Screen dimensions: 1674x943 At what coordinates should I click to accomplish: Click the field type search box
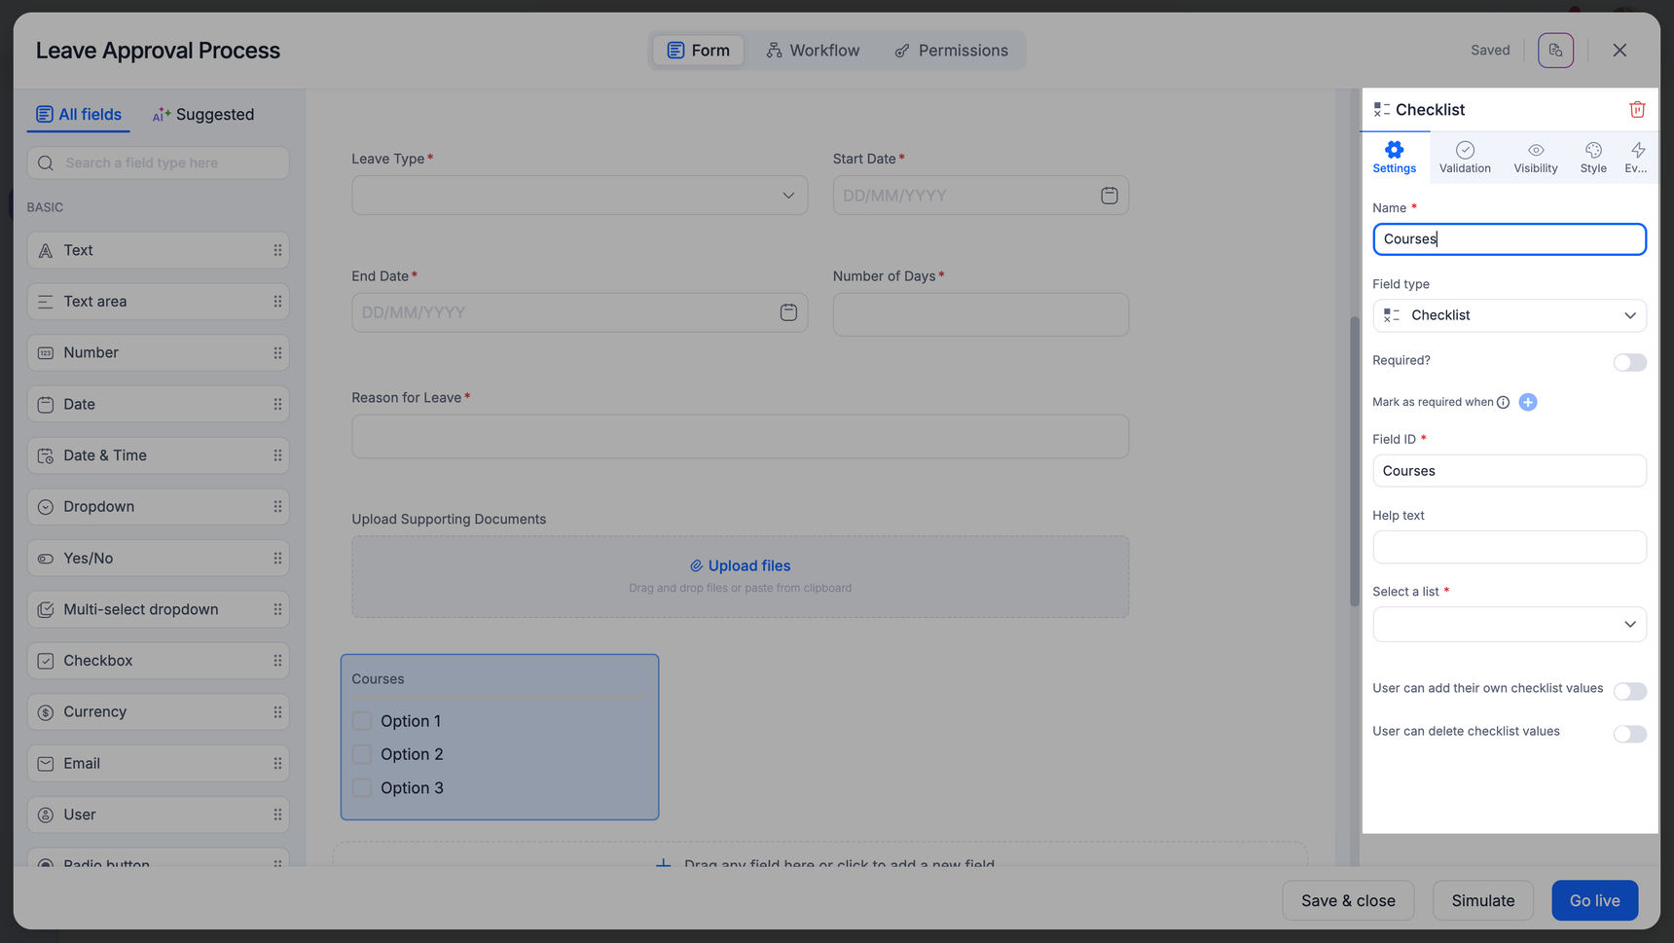click(159, 163)
